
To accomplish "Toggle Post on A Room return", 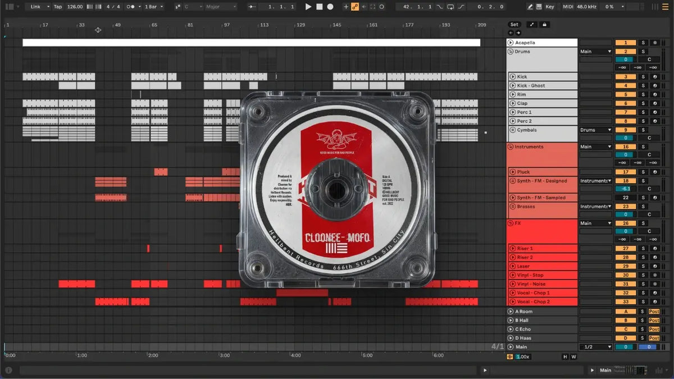I will [654, 311].
